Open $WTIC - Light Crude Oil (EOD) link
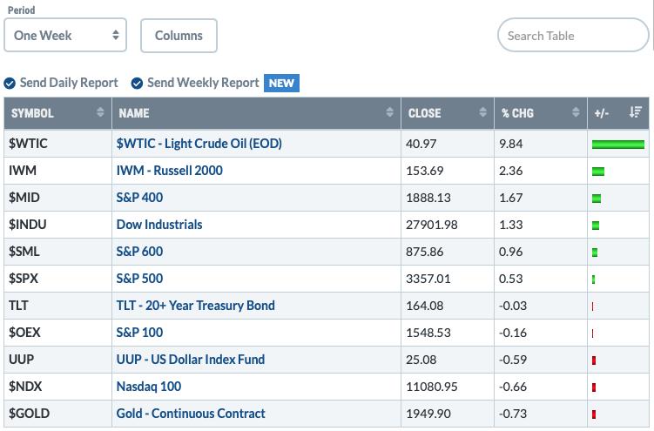 199,144
